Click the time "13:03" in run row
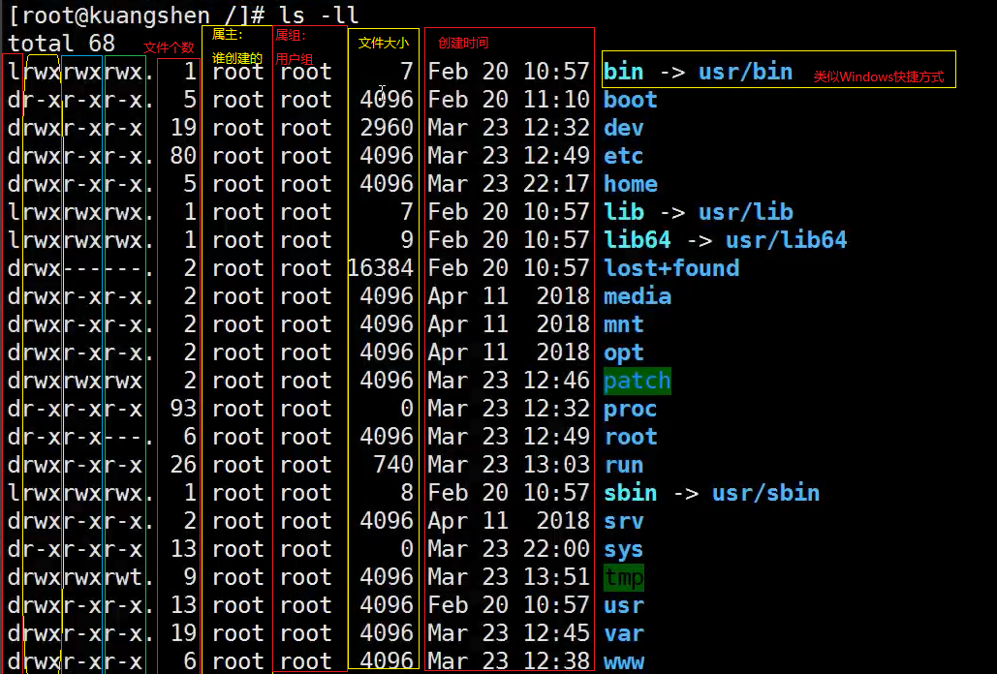 (556, 465)
